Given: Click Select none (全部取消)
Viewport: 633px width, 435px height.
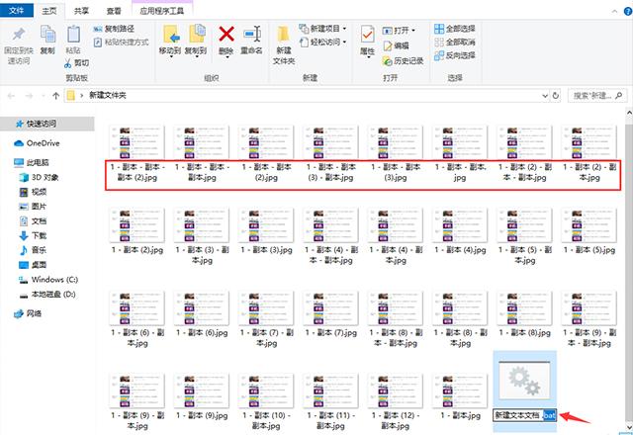Looking at the screenshot, I should [x=455, y=42].
